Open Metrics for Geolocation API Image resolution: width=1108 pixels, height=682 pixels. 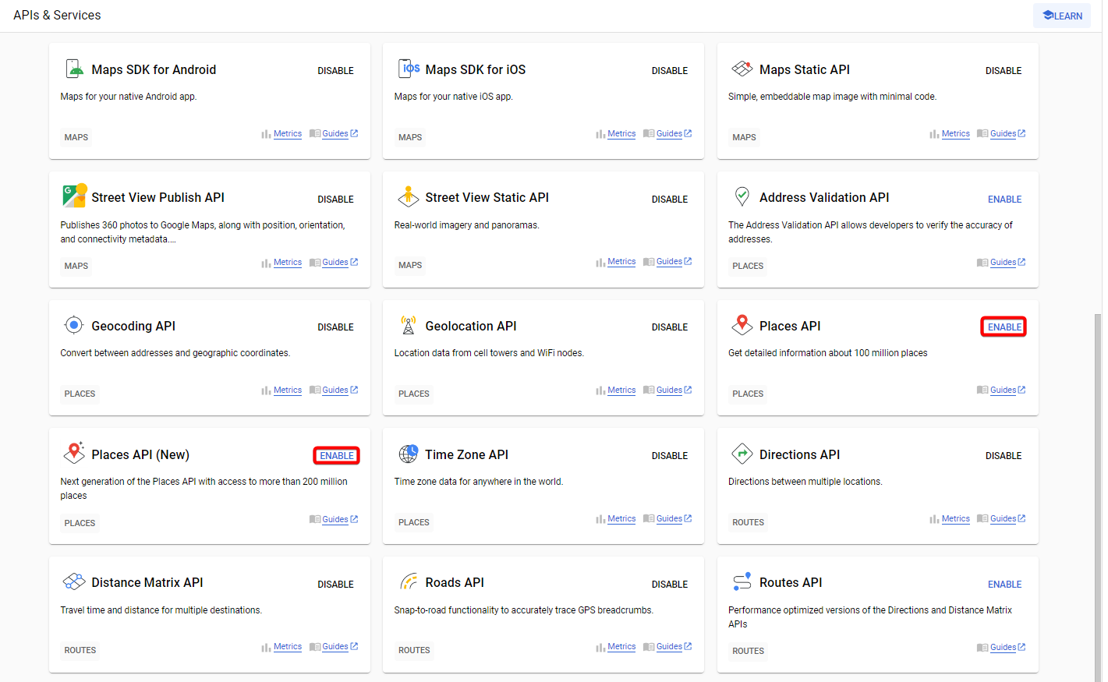[x=621, y=390]
